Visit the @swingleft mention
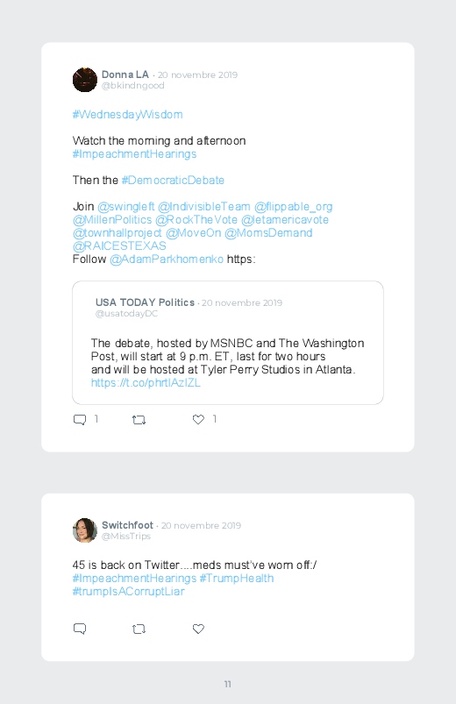This screenshot has width=456, height=704. coord(126,207)
